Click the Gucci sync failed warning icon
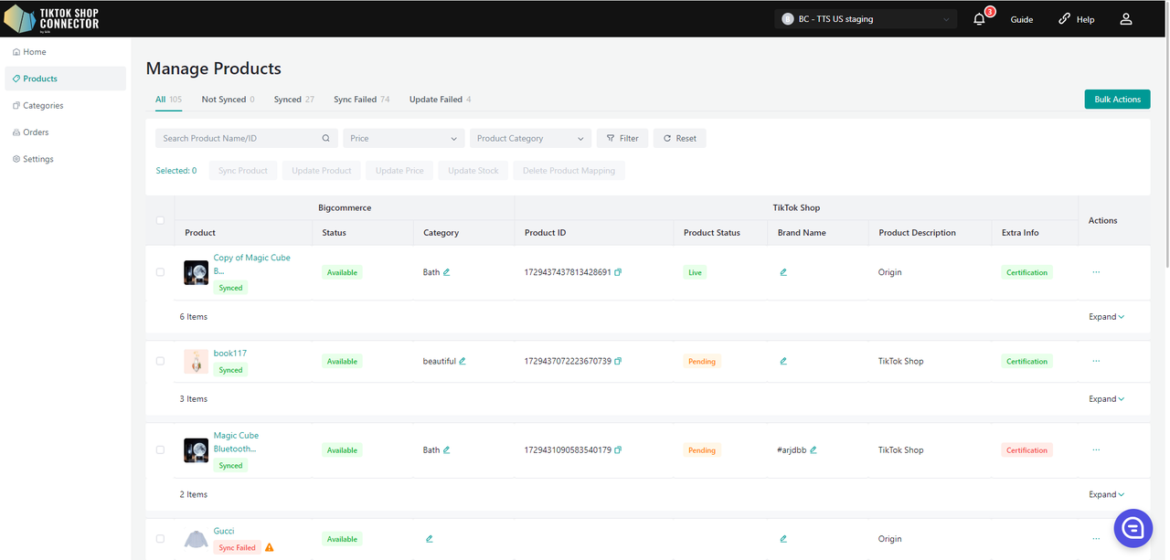This screenshot has height=560, width=1170. tap(270, 547)
